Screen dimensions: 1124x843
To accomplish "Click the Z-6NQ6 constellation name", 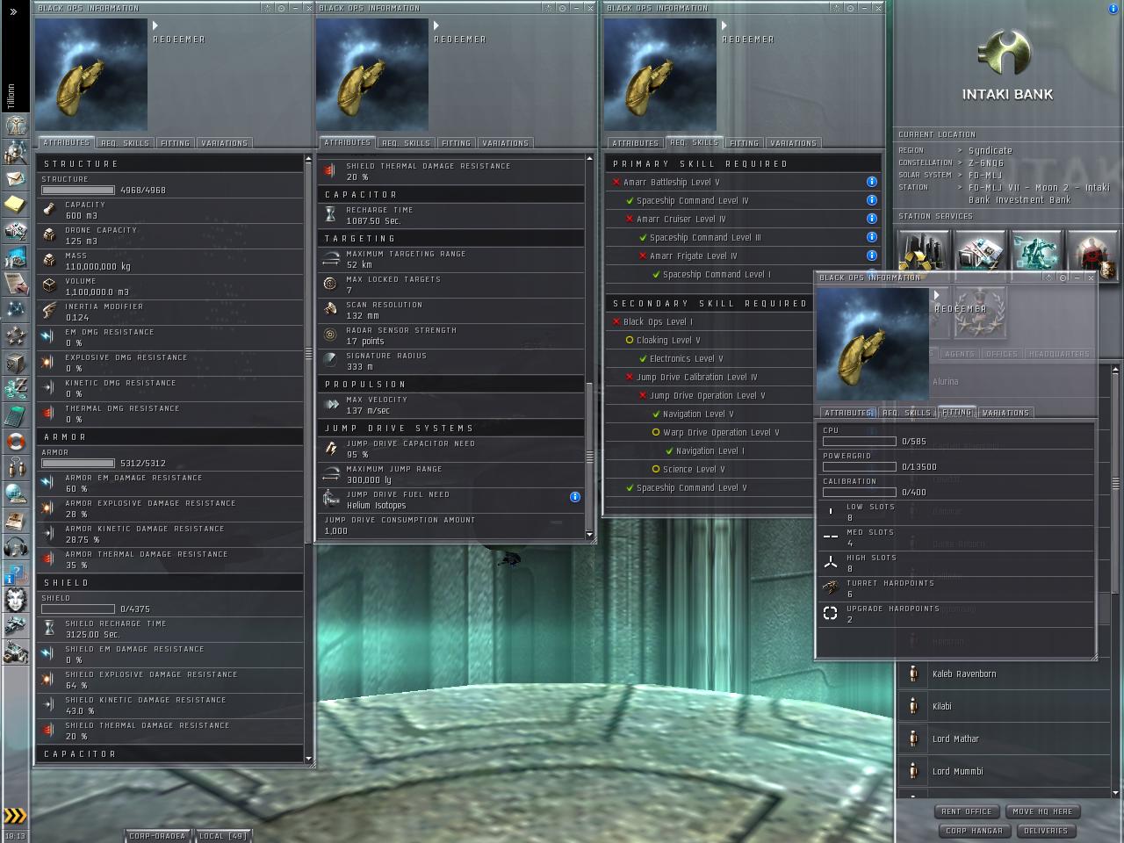I will [986, 163].
